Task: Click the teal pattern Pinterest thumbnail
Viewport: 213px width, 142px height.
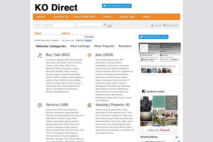Action: pos(159,102)
